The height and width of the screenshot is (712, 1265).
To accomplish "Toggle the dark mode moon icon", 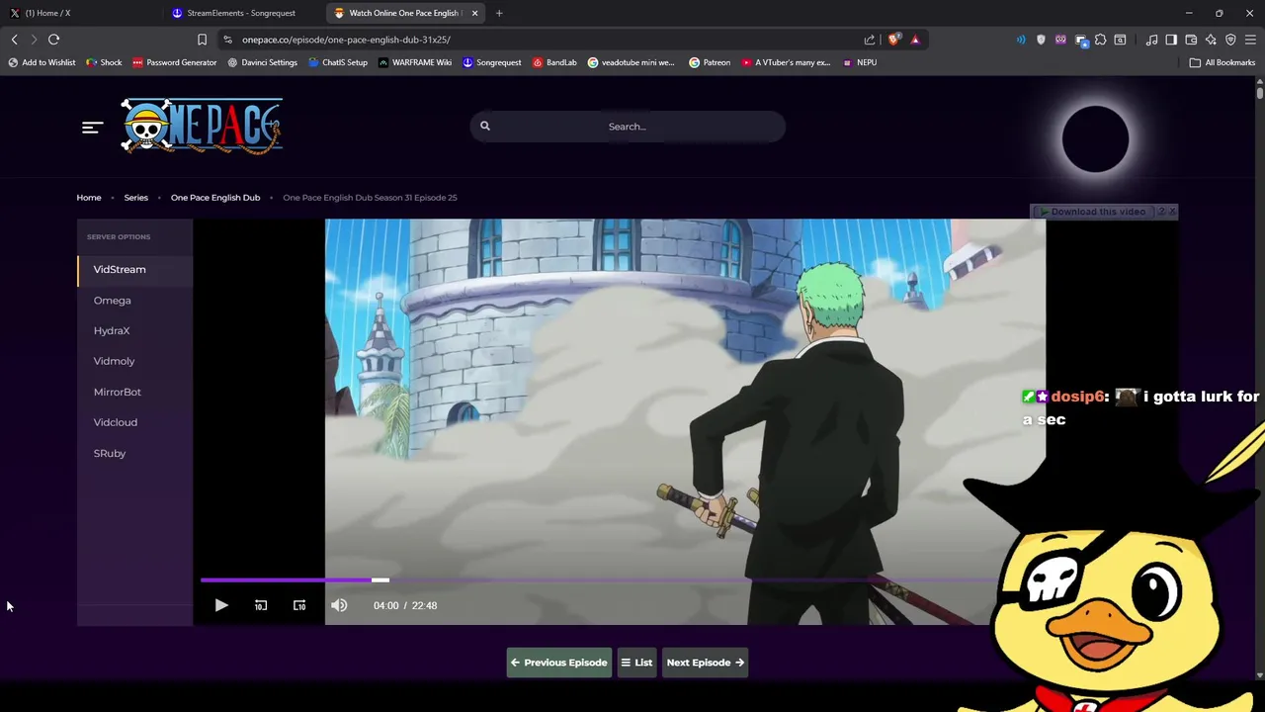I will pos(1095,139).
